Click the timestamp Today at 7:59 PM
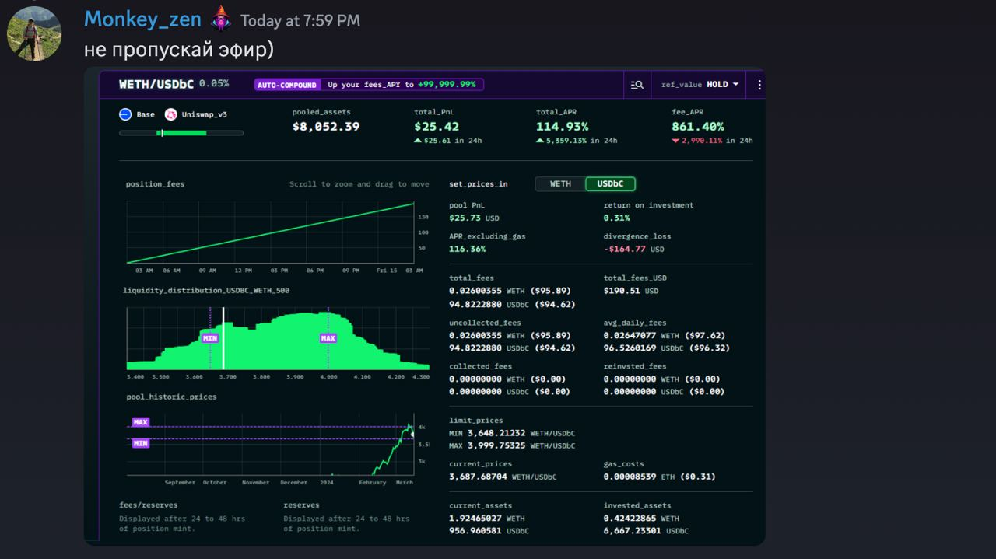The width and height of the screenshot is (996, 559). tap(300, 21)
